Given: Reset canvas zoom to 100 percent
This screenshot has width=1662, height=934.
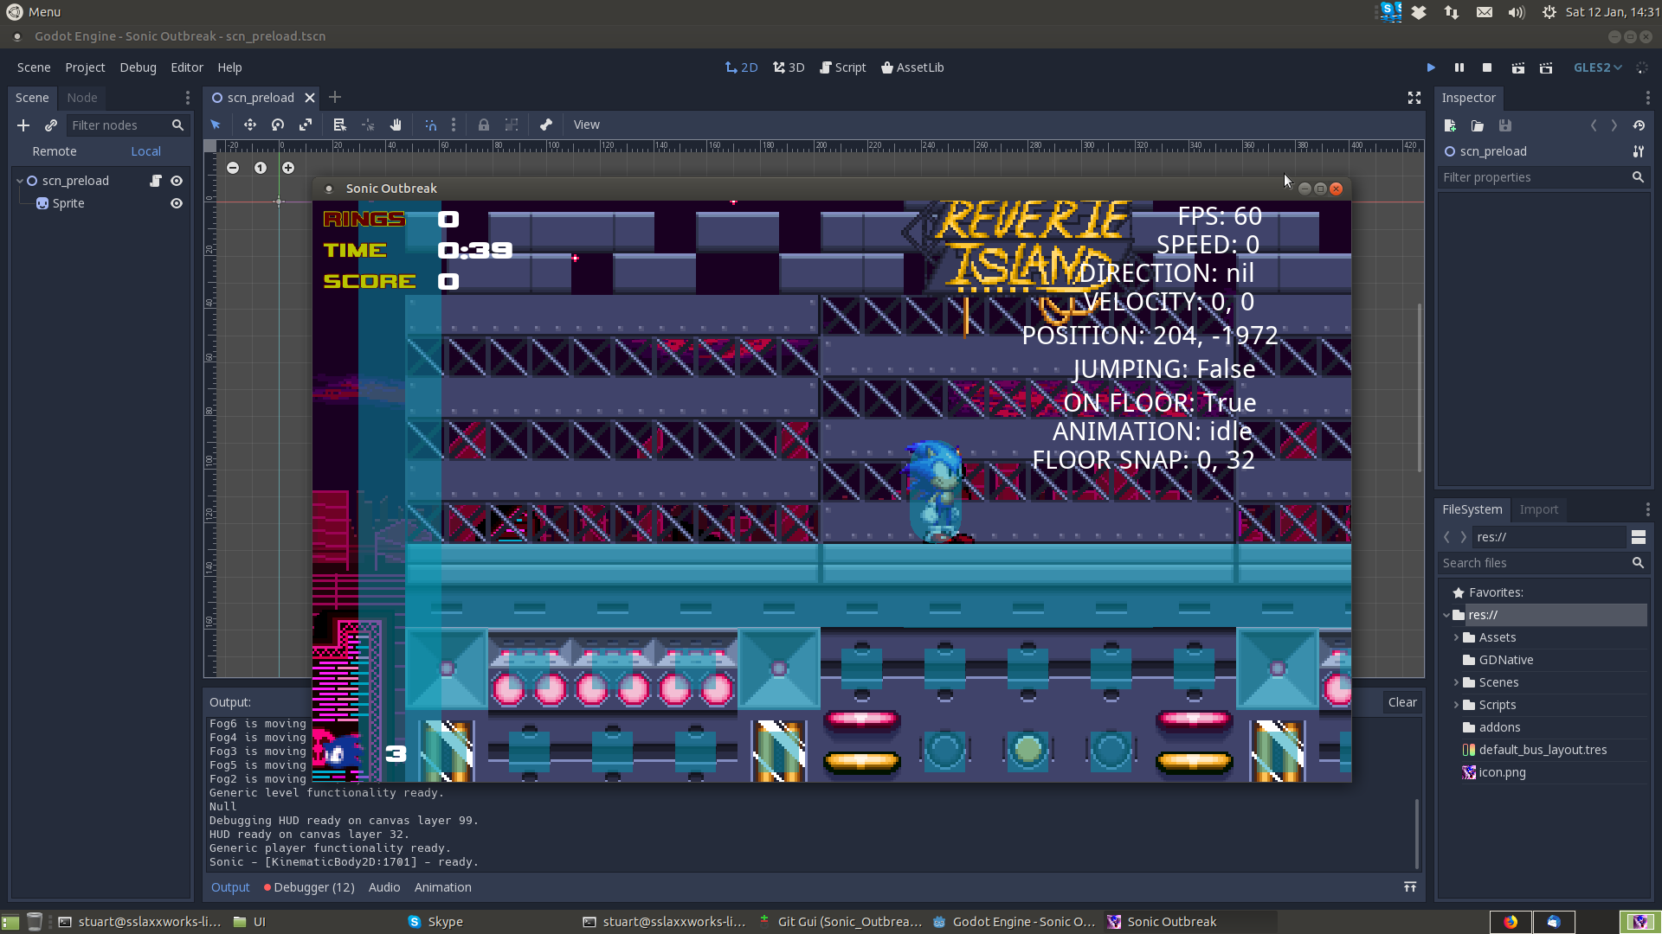Looking at the screenshot, I should (x=261, y=168).
